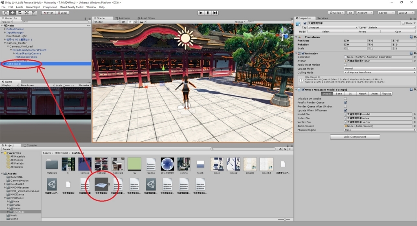
Task: Select the zimen texture asset
Action: [217, 164]
